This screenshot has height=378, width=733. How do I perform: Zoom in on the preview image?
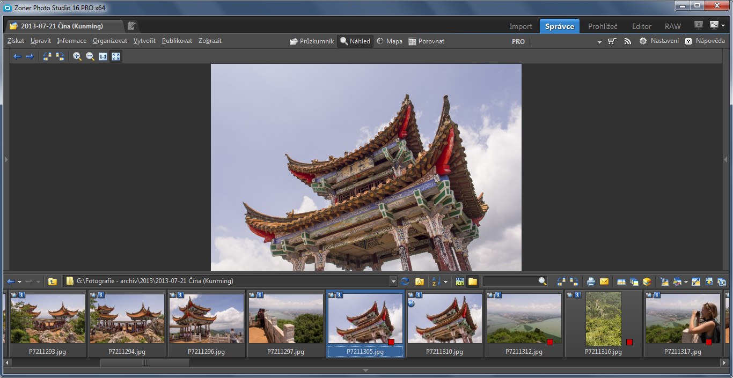tap(77, 56)
